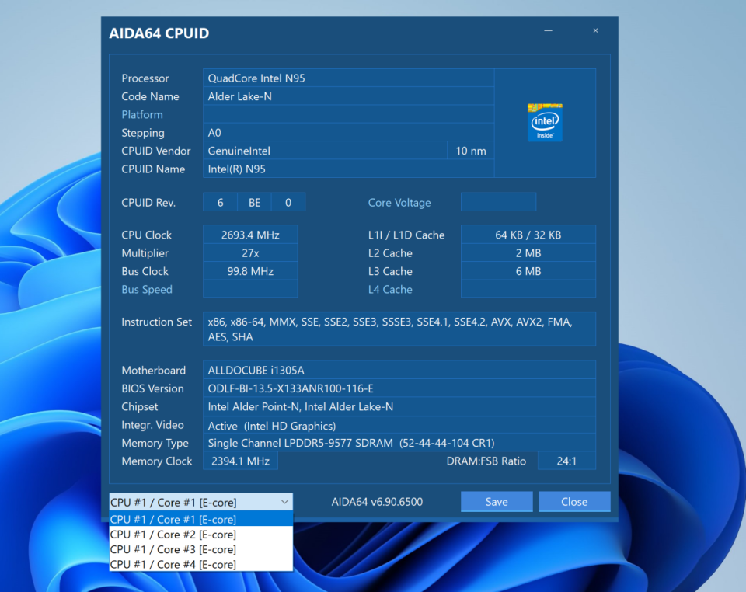The width and height of the screenshot is (746, 592).
Task: Click the Bus Speed label
Action: [147, 289]
